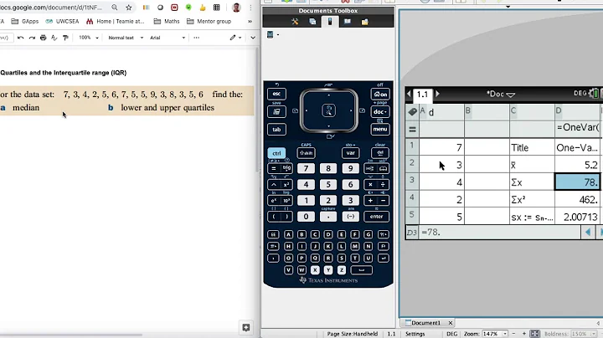Open Document Tools wrench icon in Toolbox

tap(295, 22)
